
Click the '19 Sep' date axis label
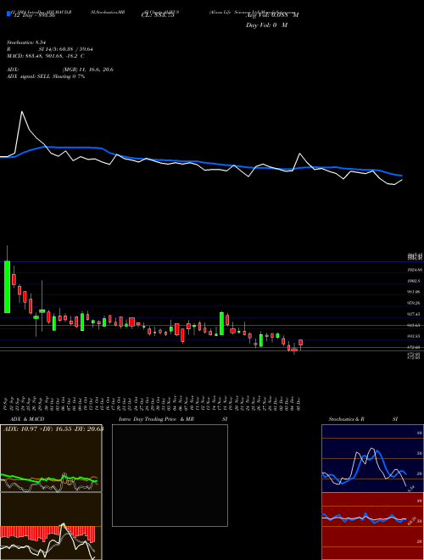click(7, 403)
